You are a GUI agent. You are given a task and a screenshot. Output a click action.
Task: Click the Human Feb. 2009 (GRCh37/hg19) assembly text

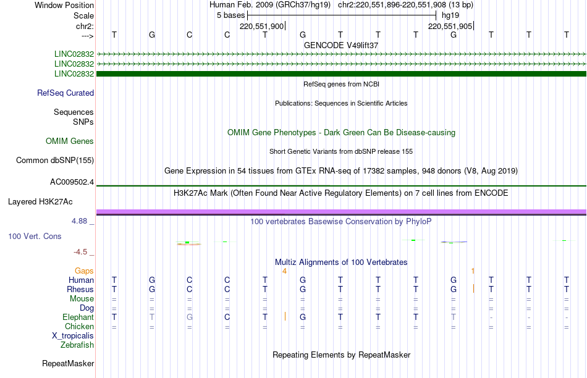(270, 5)
